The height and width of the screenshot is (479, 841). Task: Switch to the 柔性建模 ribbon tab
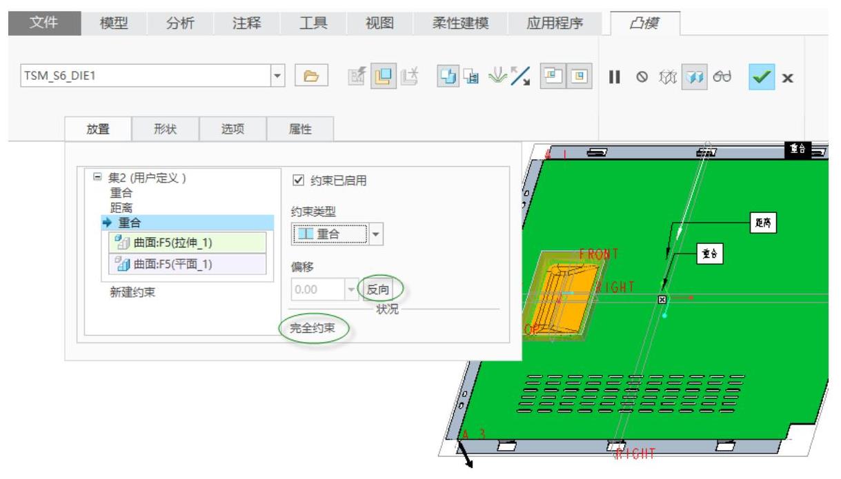pos(459,23)
